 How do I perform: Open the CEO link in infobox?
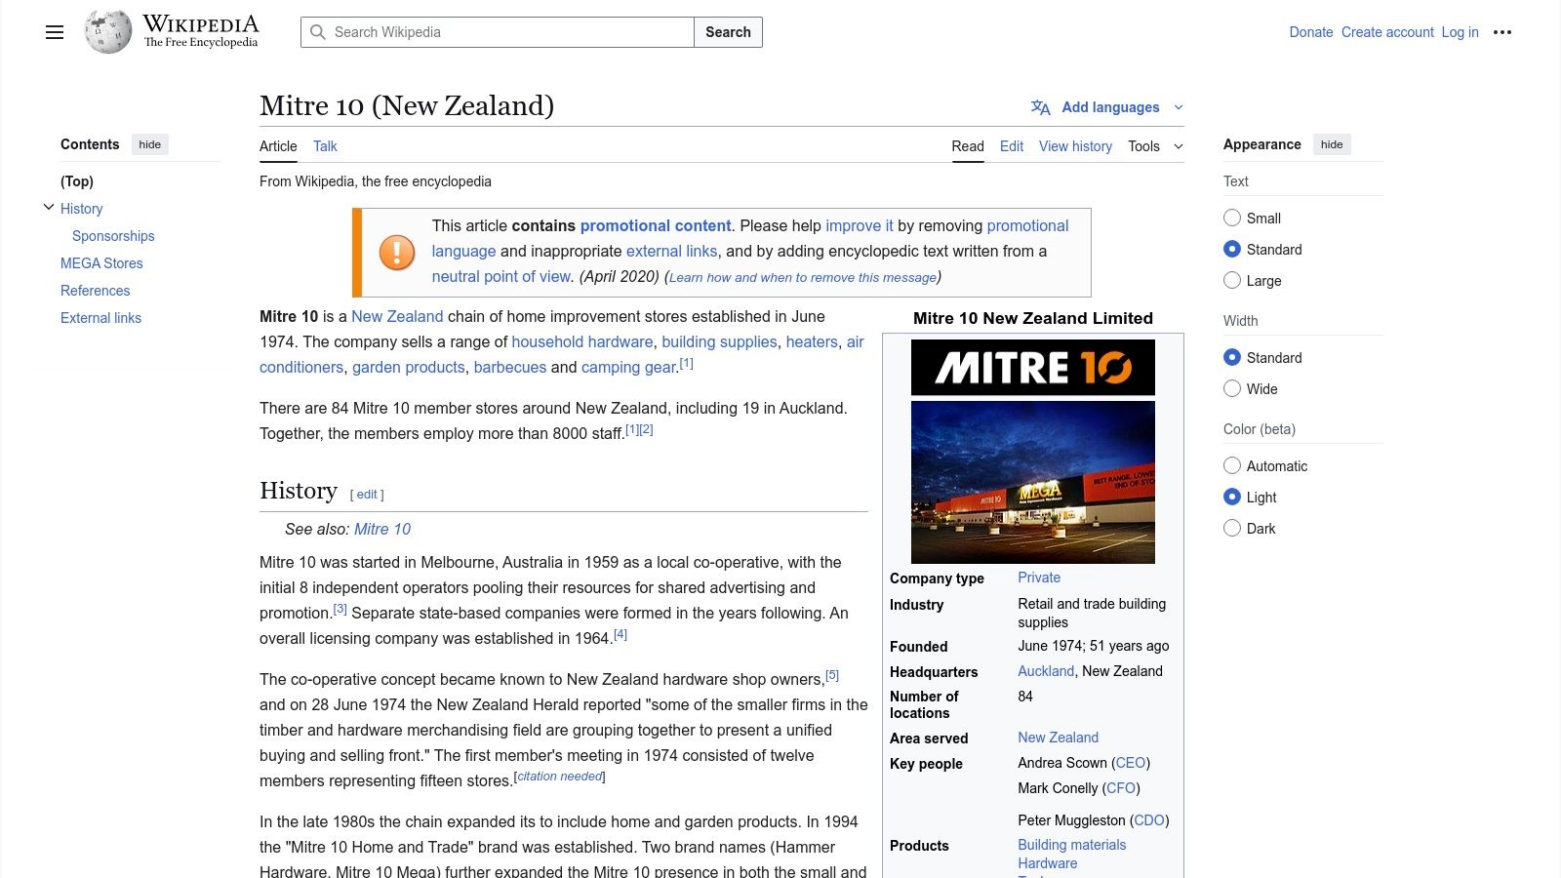tap(1131, 763)
